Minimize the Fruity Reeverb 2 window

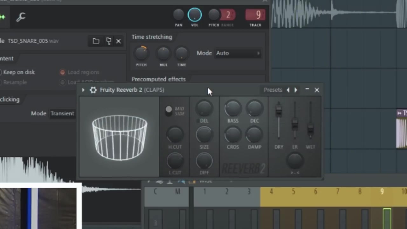(x=307, y=90)
